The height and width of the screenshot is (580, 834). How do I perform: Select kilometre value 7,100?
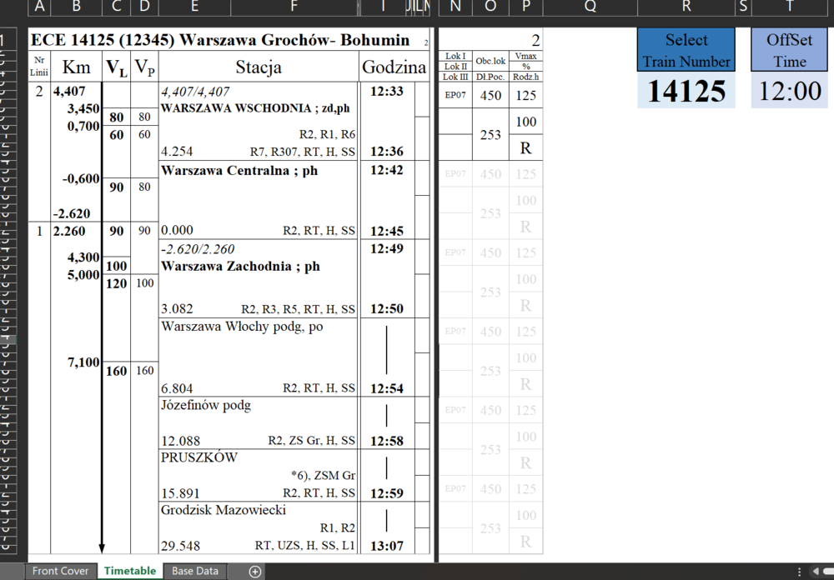(83, 362)
